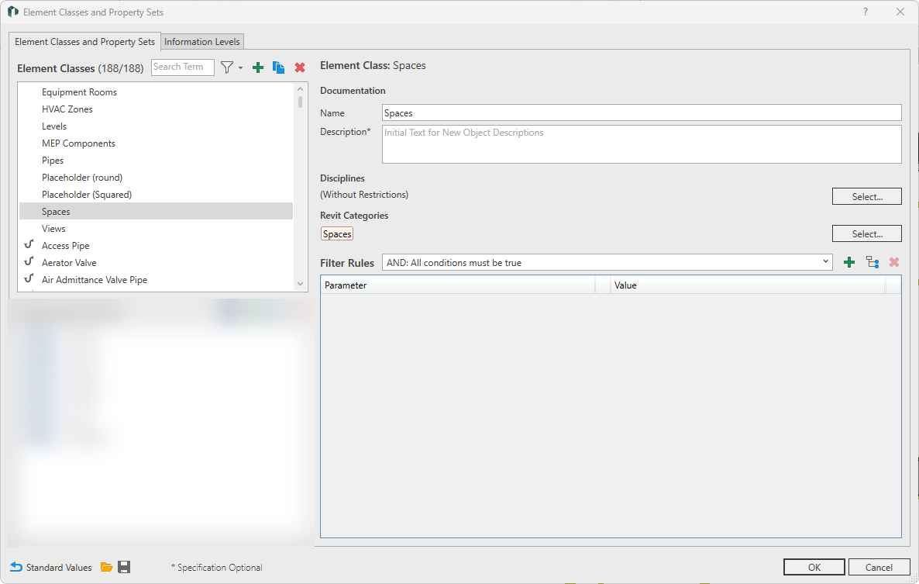Expand the filter funnel dropdown arrow
The width and height of the screenshot is (919, 584).
coord(240,68)
